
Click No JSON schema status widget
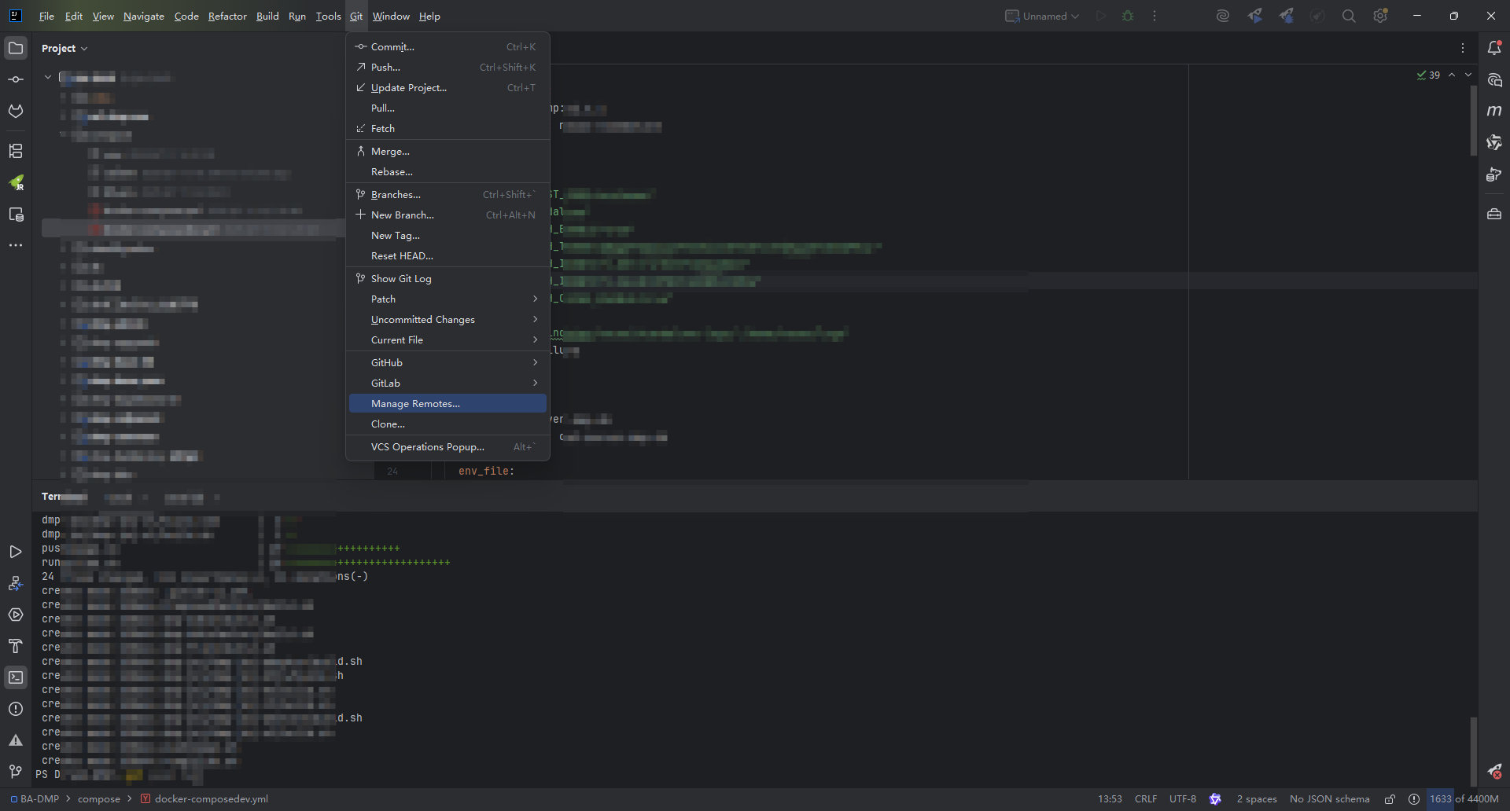click(1330, 799)
